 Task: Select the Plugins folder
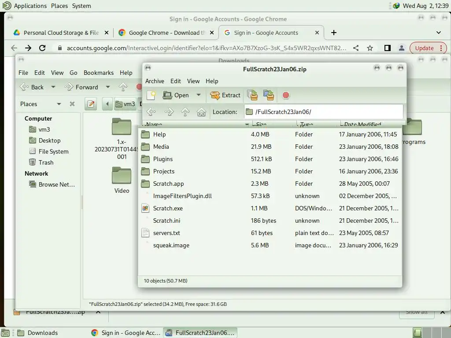coord(270,159)
